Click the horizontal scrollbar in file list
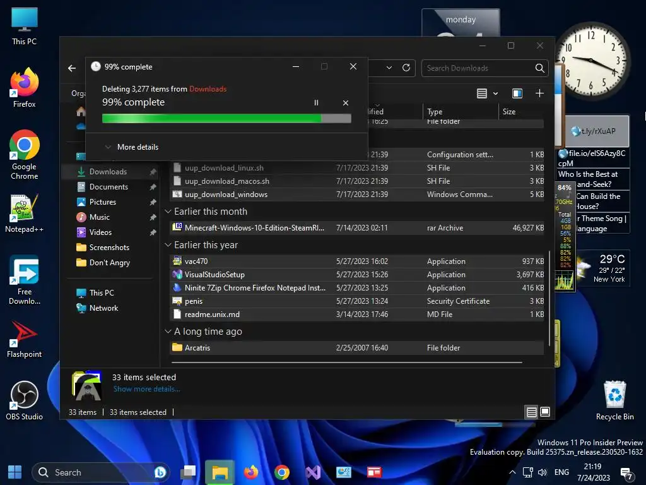Screen dimensions: 646x485 coord(347,362)
